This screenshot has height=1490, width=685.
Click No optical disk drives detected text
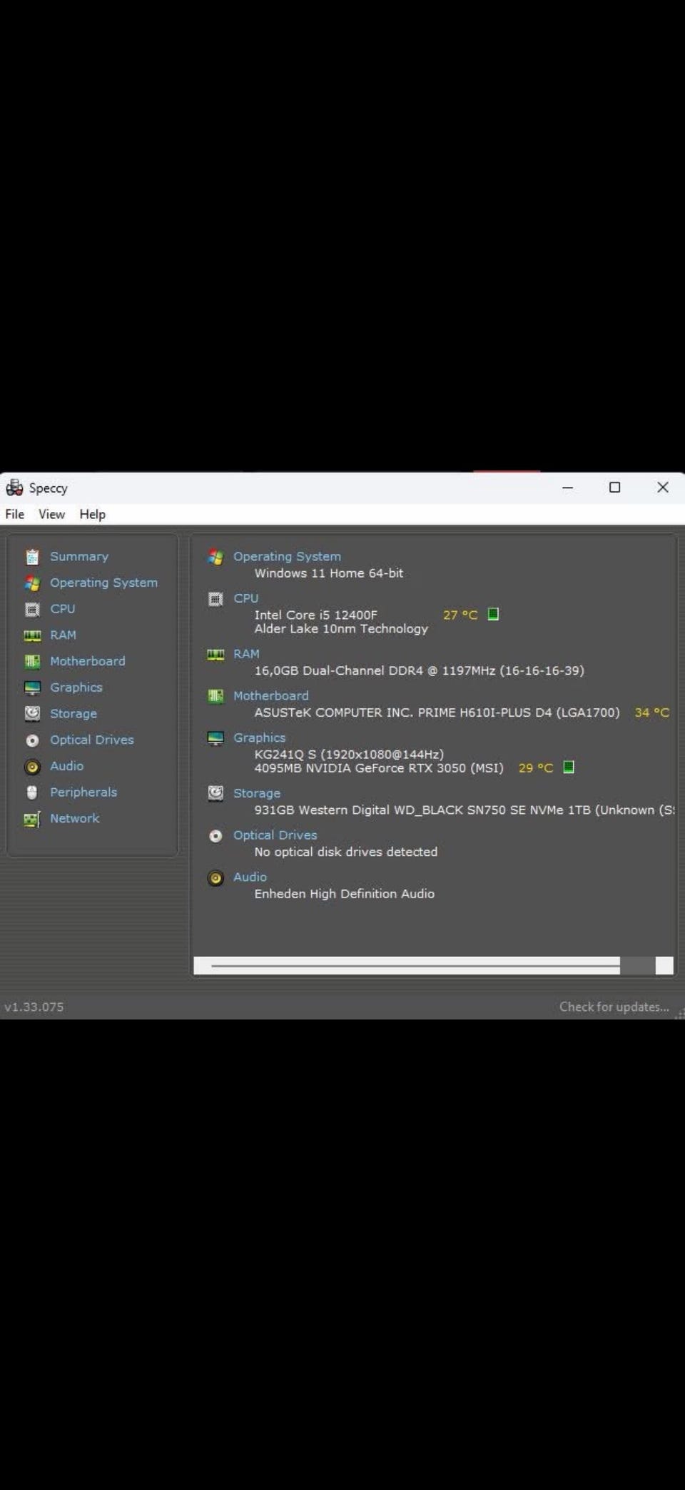(x=345, y=852)
